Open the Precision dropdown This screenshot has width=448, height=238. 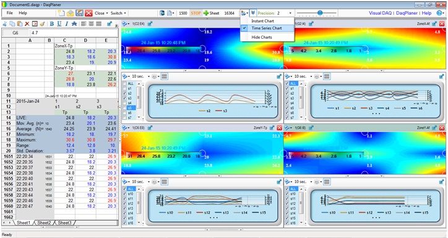pyautogui.click(x=291, y=13)
